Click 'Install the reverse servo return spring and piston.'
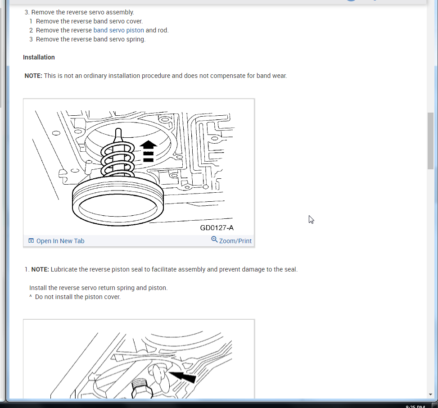The height and width of the screenshot is (408, 438). (98, 288)
